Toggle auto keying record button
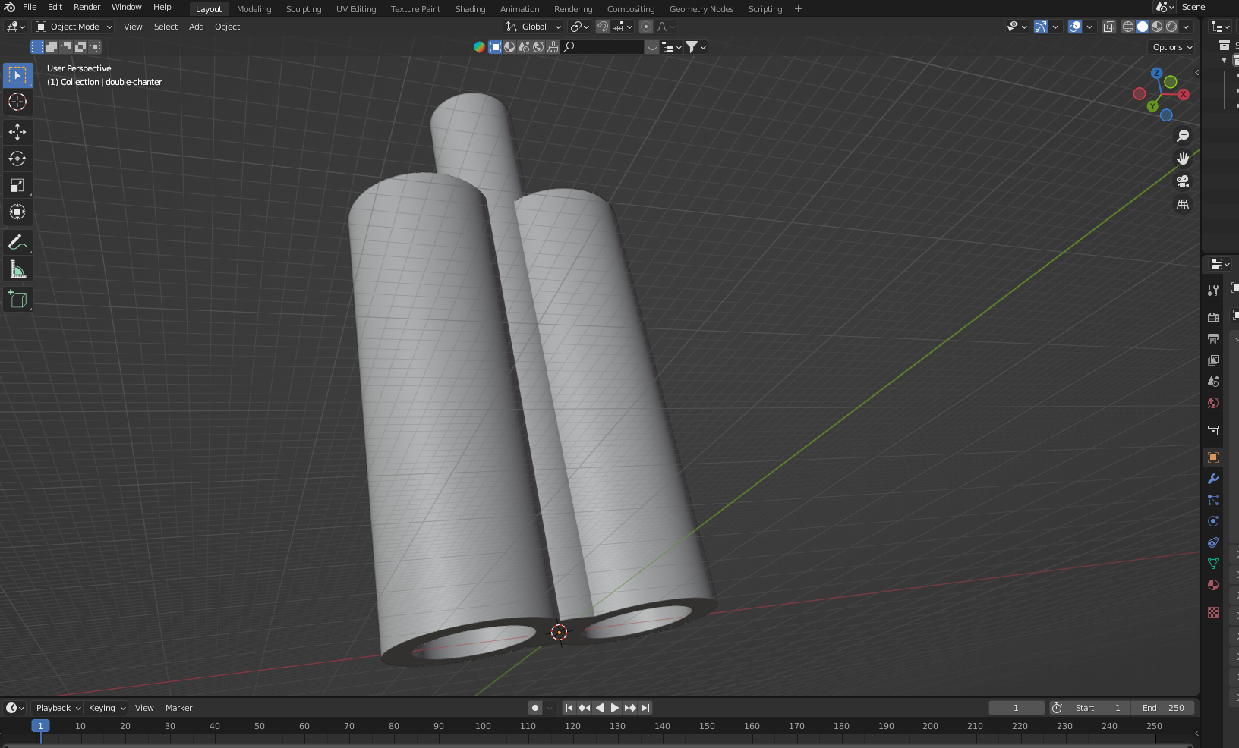The width and height of the screenshot is (1239, 748). point(535,708)
